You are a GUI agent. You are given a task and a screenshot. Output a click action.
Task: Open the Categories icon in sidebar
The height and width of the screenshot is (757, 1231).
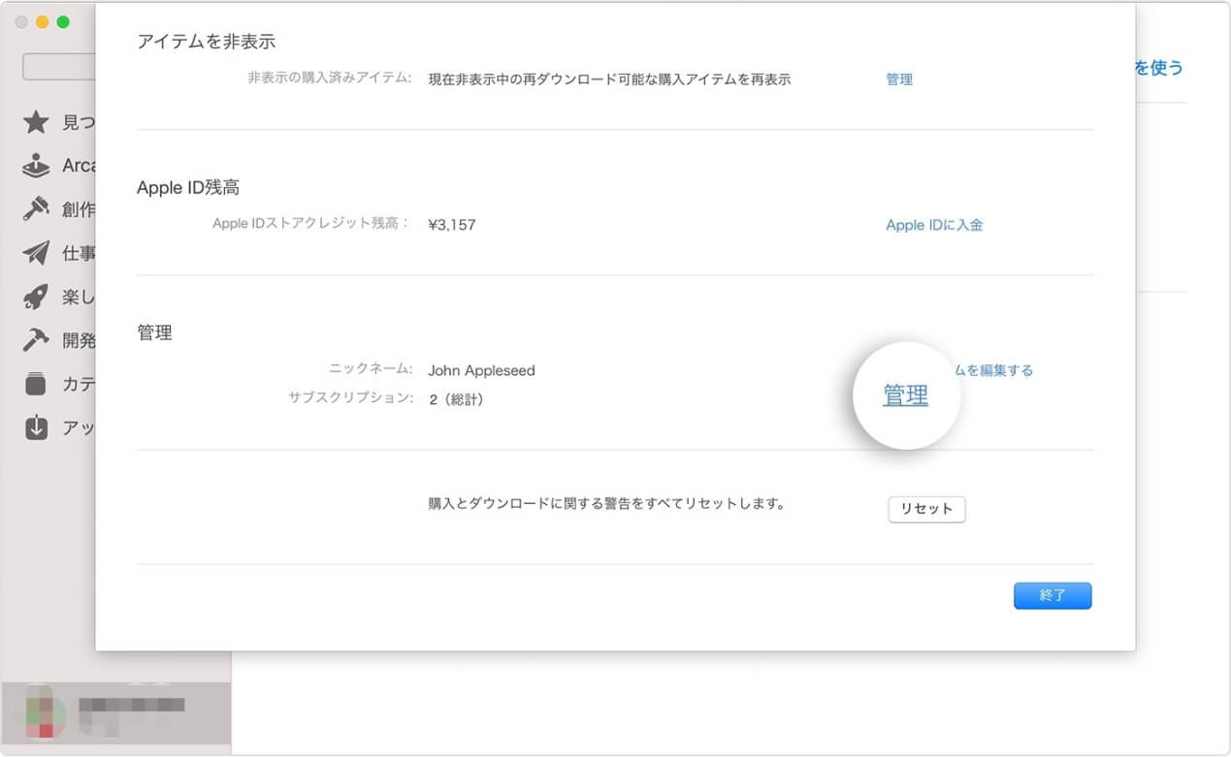[36, 384]
